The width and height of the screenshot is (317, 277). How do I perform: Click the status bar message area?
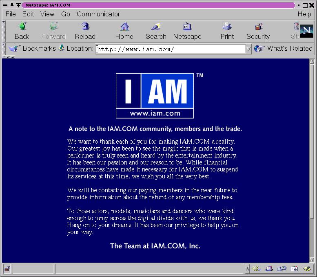(149, 269)
